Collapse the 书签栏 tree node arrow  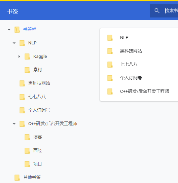click(x=9, y=30)
